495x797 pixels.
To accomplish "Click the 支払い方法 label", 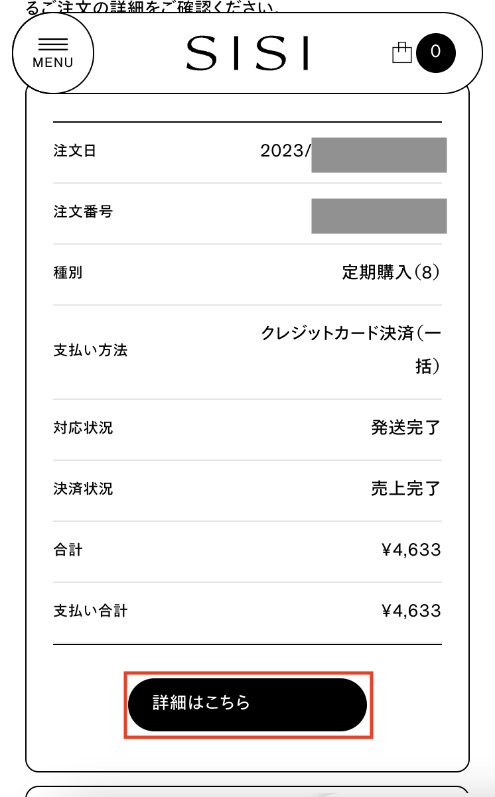I will tap(90, 351).
